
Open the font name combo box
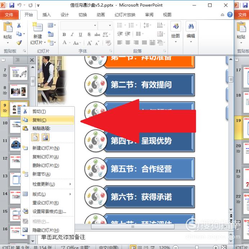(79, 26)
